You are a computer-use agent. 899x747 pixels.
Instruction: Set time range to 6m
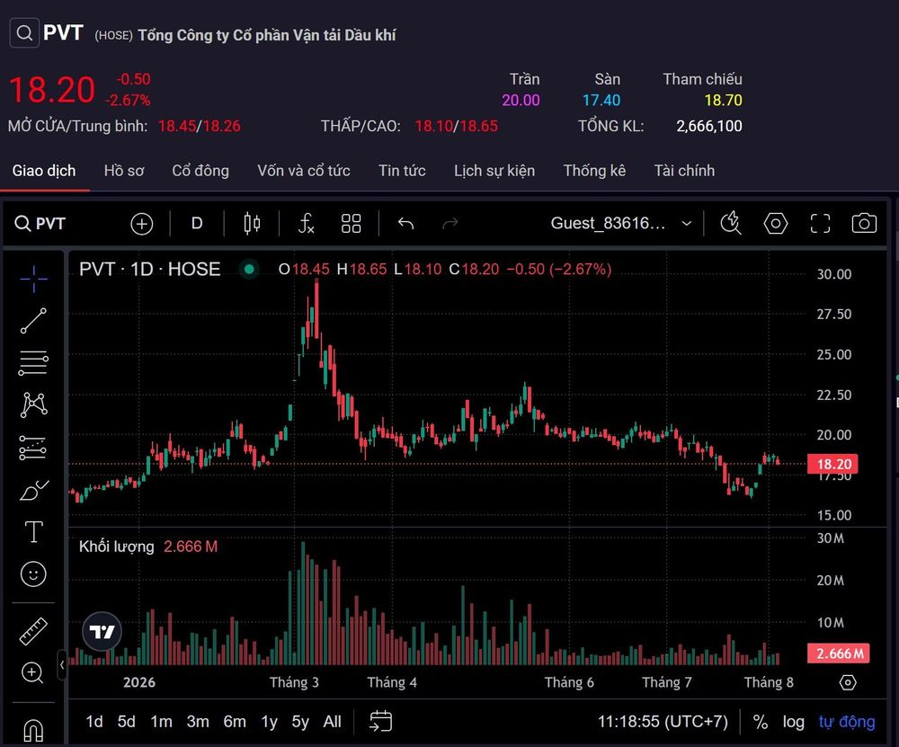[235, 722]
